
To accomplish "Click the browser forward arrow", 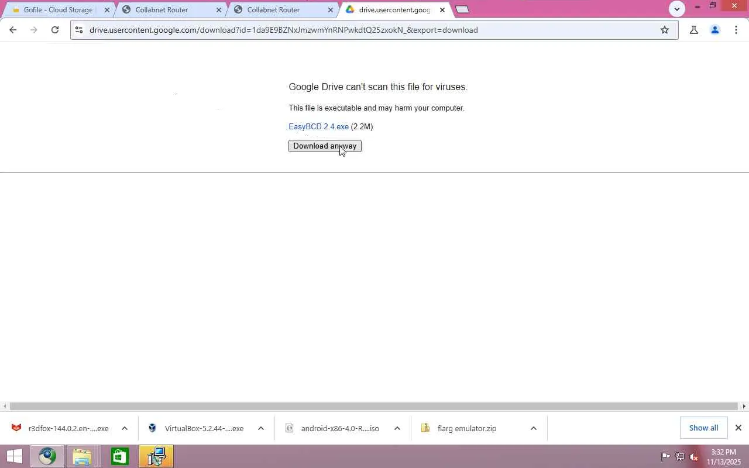I will pos(34,30).
